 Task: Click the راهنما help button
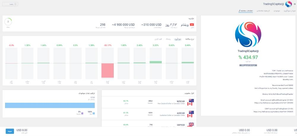10,4
